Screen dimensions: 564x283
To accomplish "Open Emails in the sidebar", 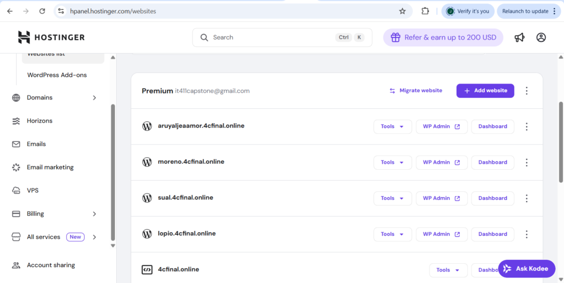I will 36,144.
